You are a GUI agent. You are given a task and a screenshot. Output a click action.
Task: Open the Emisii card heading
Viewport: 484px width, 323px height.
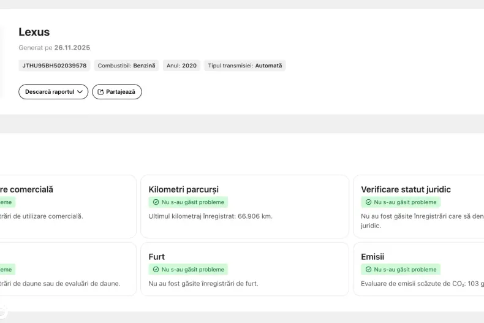372,257
